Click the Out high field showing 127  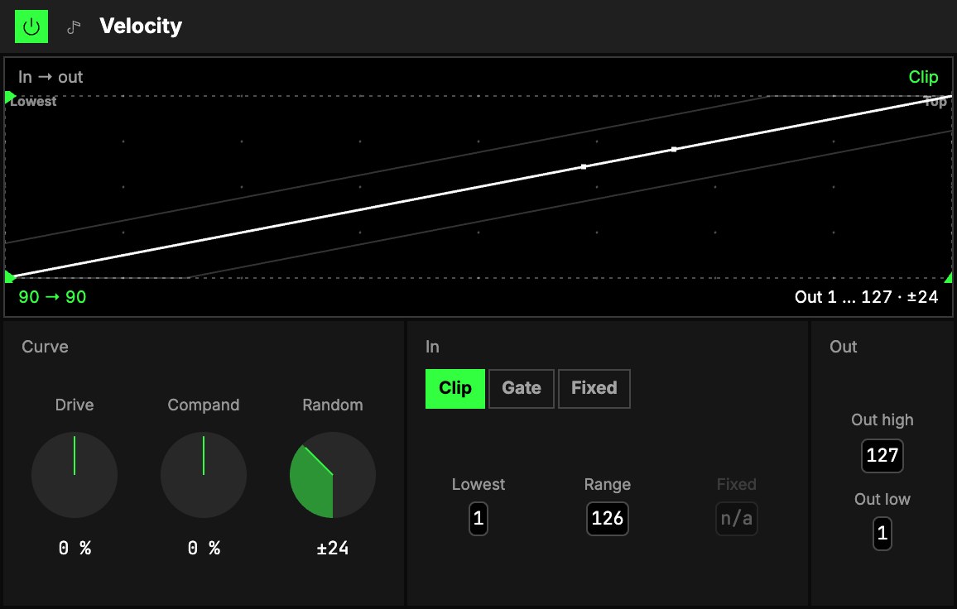point(882,455)
